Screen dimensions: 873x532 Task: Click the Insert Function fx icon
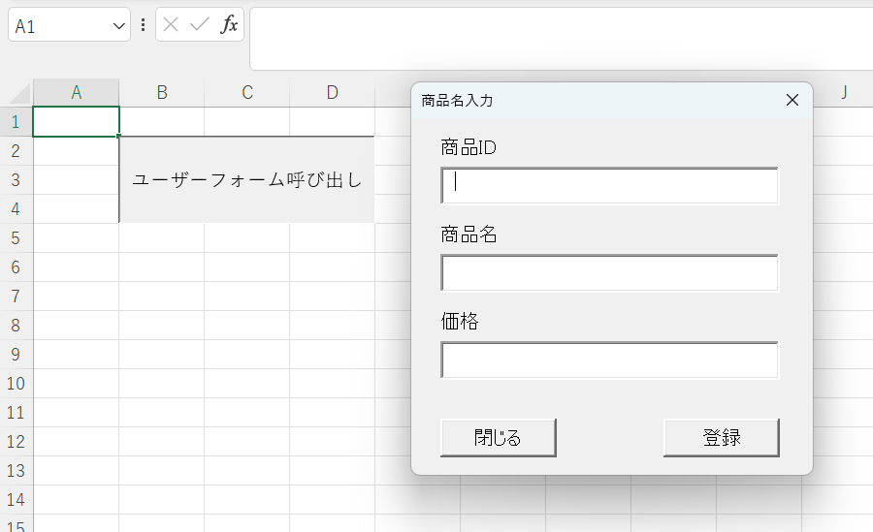click(229, 24)
